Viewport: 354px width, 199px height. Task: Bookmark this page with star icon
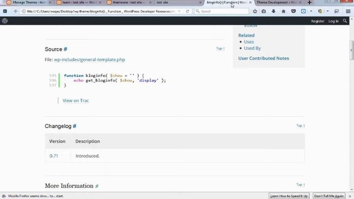(x=255, y=11)
